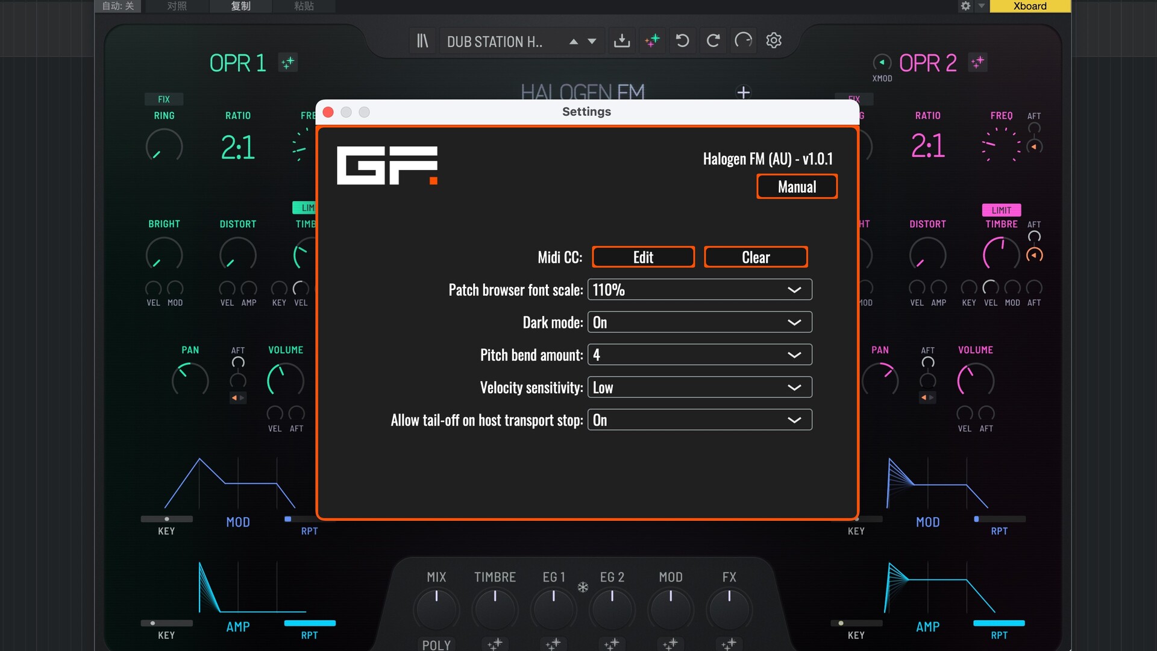Open host dropdown arrow next to gear
Image resolution: width=1157 pixels, height=651 pixels.
tap(981, 6)
